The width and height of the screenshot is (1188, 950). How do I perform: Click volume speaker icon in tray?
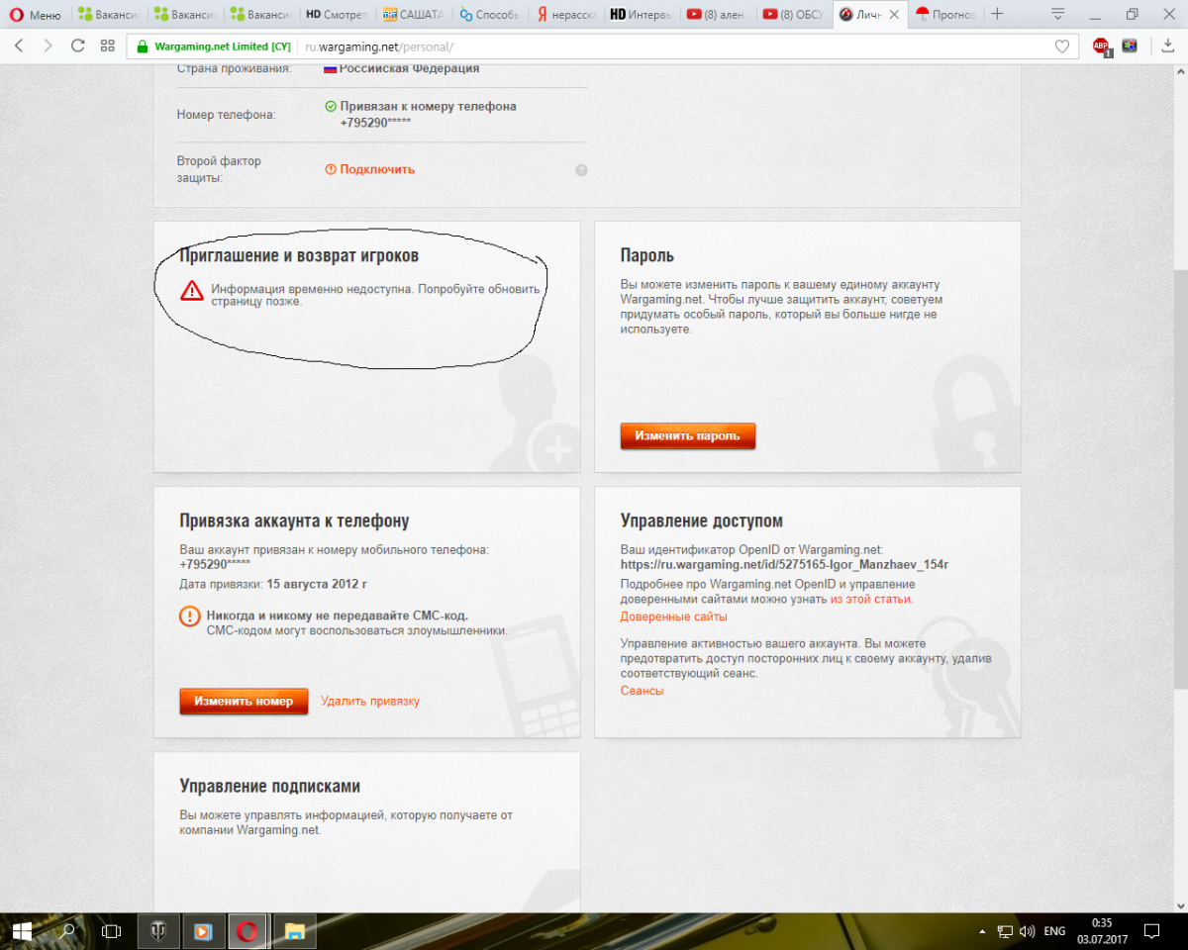click(1028, 931)
